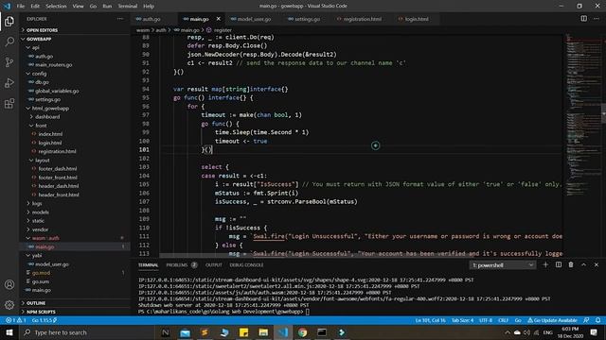
Task: Open the Mail app from taskbar
Action: 186,332
